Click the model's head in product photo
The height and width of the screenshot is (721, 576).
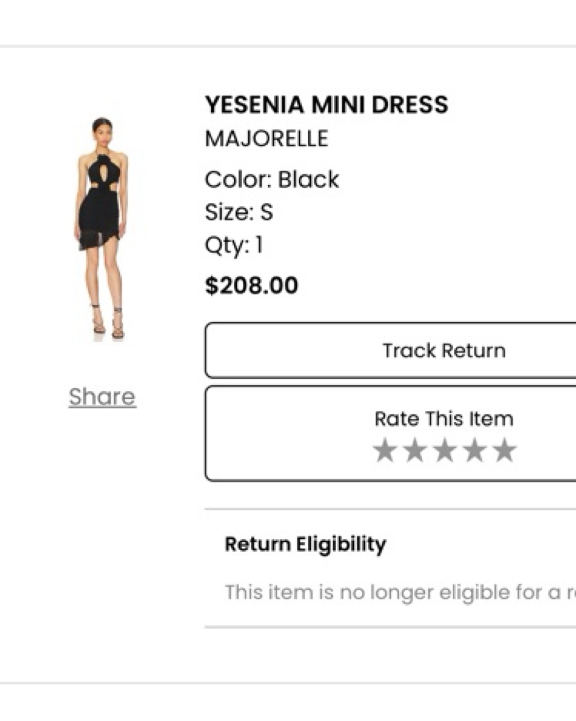102,127
